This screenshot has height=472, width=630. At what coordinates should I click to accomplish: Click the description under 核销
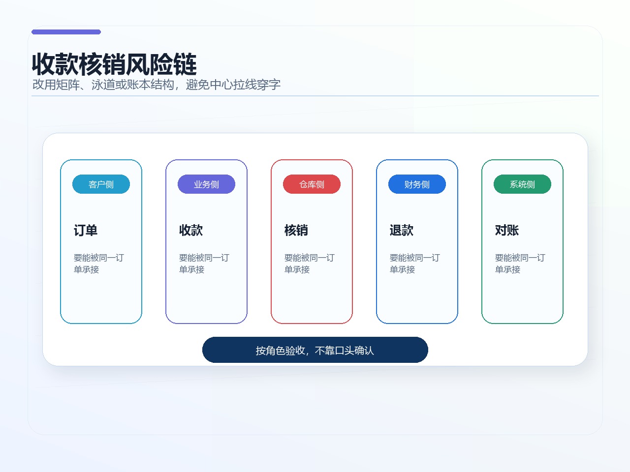click(x=310, y=264)
